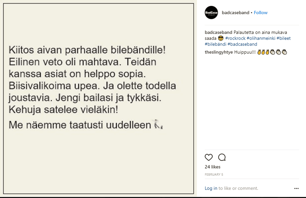Viewport: 306px width, 198px height.
Task: Open the #bilebändi hashtag
Action: point(215,44)
